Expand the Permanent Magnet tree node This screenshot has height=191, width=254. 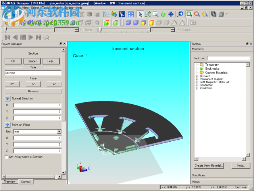197,79
